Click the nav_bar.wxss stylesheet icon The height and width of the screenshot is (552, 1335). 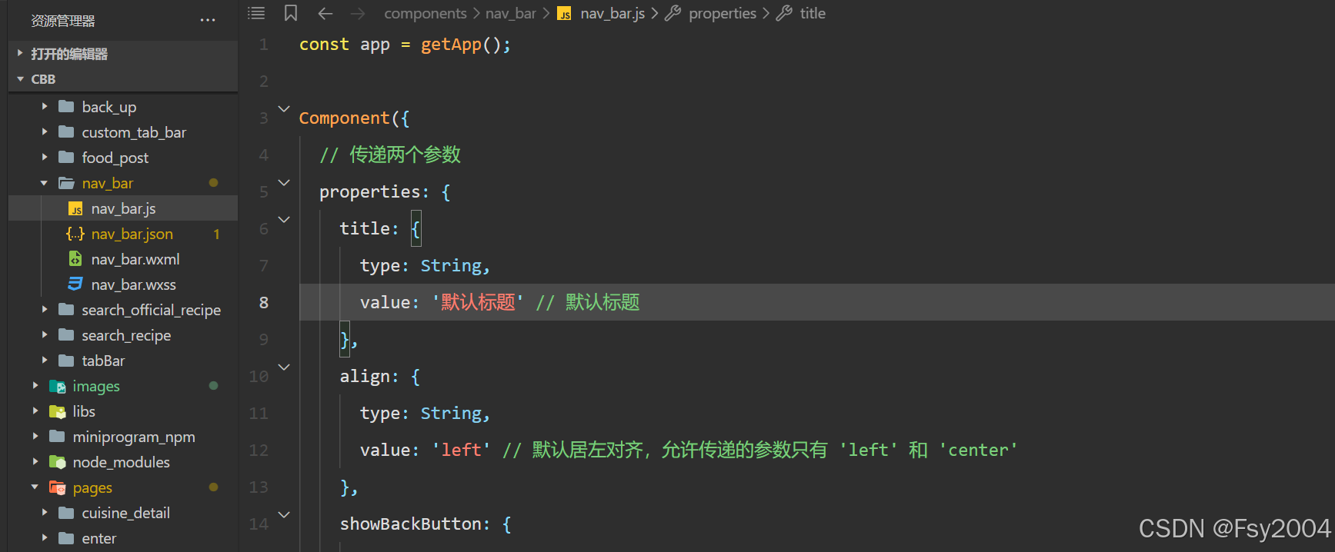pos(75,284)
